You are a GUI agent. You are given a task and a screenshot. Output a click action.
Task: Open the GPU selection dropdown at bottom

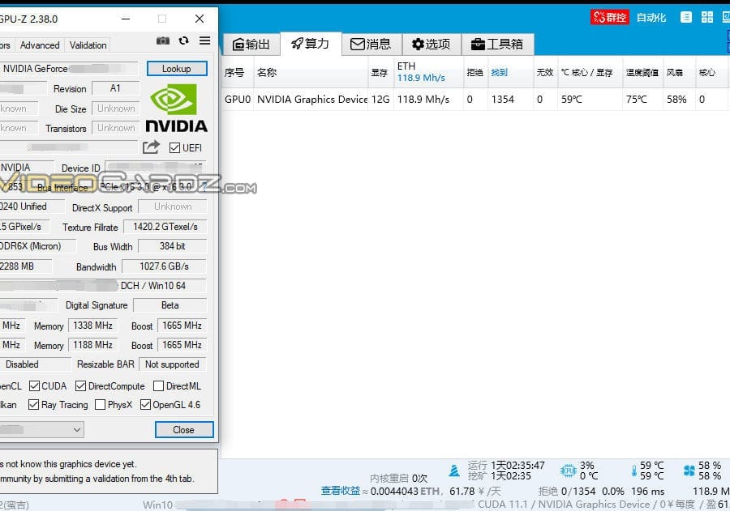click(41, 430)
